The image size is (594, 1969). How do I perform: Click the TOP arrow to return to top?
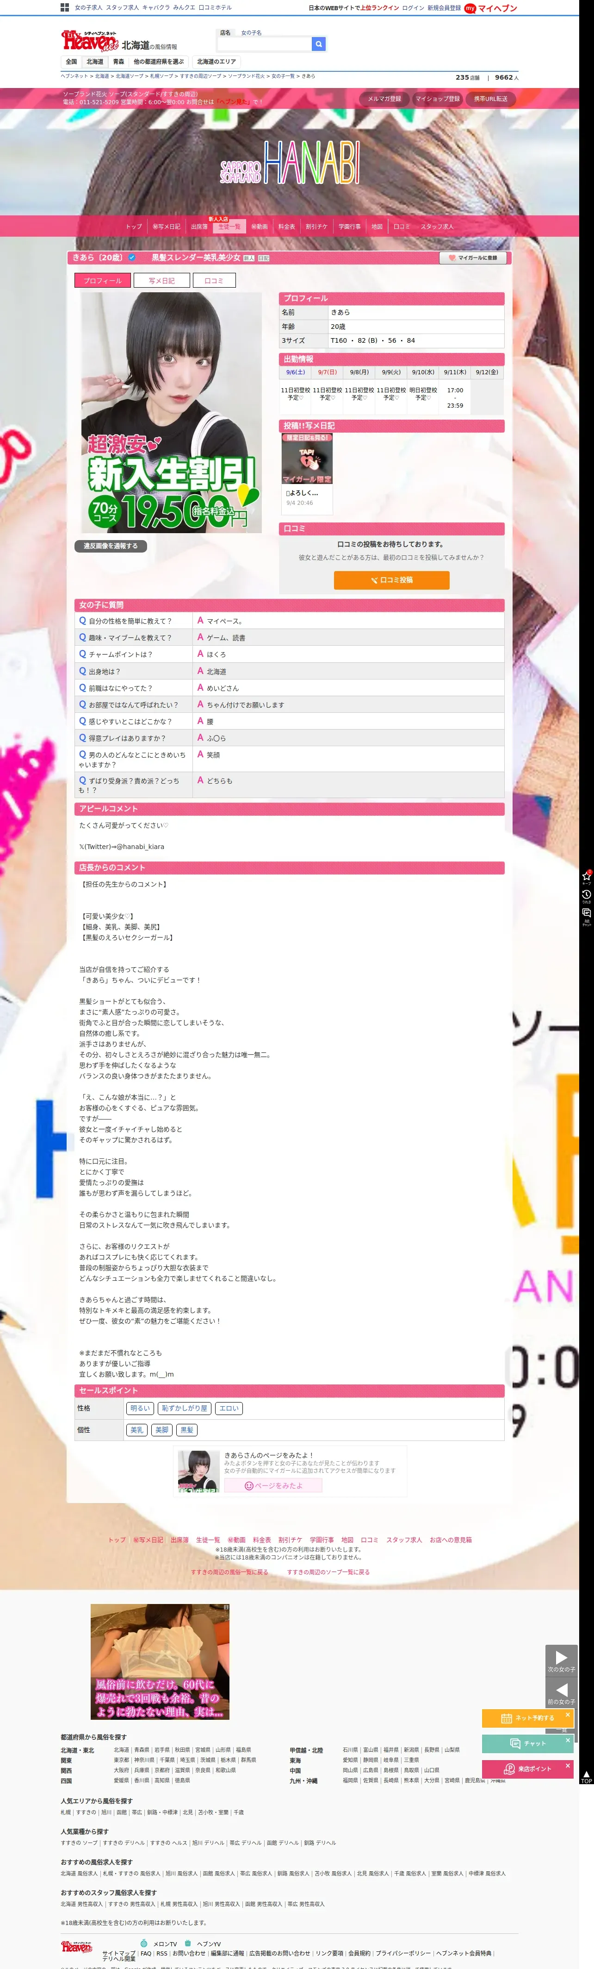click(x=586, y=1777)
